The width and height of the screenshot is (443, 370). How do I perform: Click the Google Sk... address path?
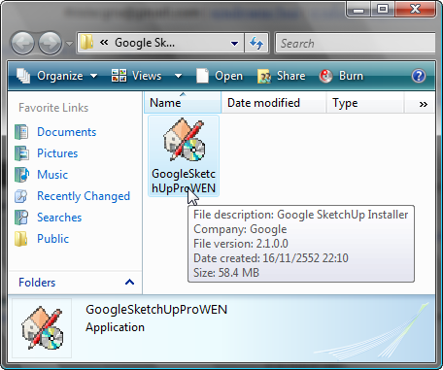(145, 43)
